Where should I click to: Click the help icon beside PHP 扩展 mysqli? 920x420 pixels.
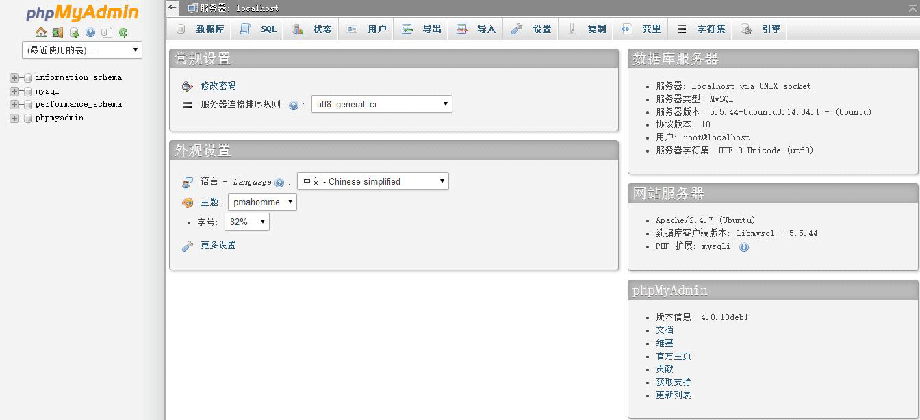743,246
